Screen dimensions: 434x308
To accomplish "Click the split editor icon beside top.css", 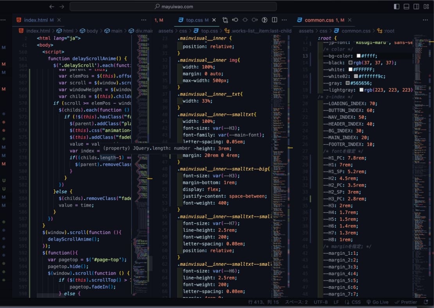I will pos(274,20).
